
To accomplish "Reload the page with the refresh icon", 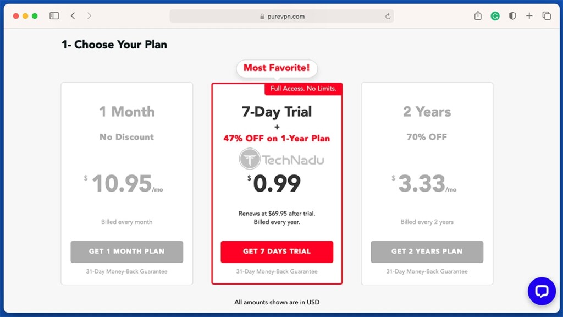I will pos(388,16).
